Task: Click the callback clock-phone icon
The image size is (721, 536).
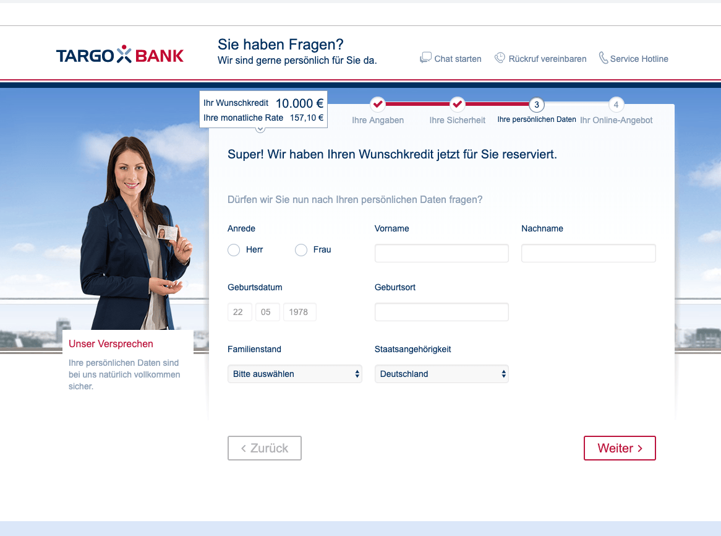Action: tap(500, 58)
